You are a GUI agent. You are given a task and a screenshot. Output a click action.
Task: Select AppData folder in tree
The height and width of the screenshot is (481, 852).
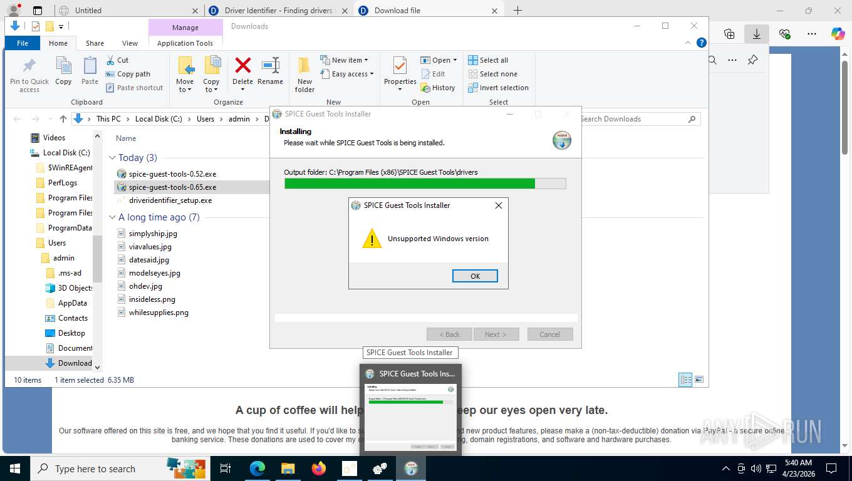(x=72, y=303)
